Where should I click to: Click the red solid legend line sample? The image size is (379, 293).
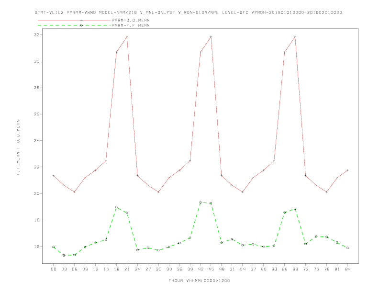(74, 20)
